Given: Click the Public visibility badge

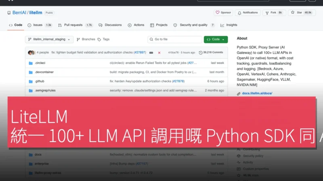Looking at the screenshot, I should tap(49, 13).
